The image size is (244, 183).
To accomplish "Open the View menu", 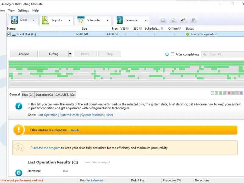I will 11,10.
